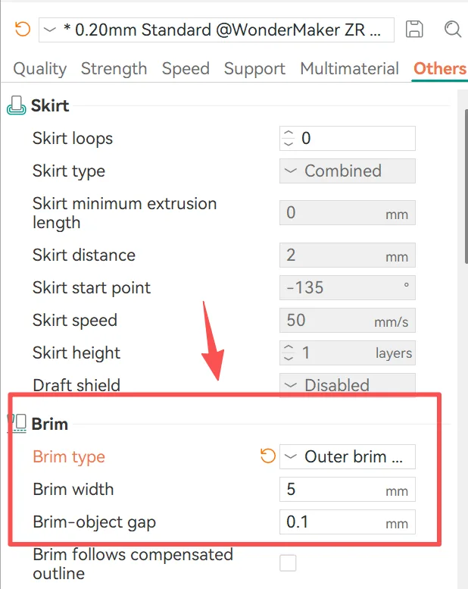Decrease Skirt height with down arrow
468x589 pixels.
point(289,358)
